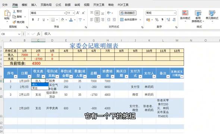
Task: Apply the red Font Color A
Action: tap(71, 20)
